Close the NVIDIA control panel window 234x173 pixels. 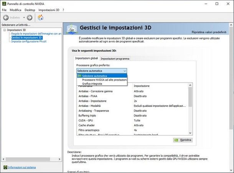228,4
